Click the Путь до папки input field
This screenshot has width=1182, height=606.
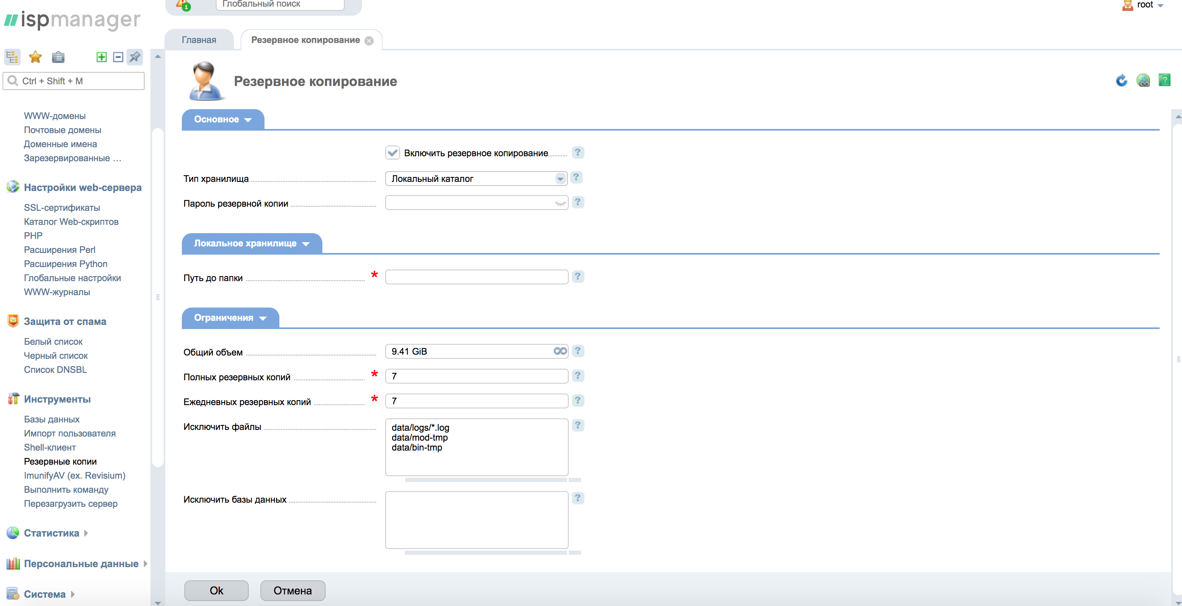(476, 277)
